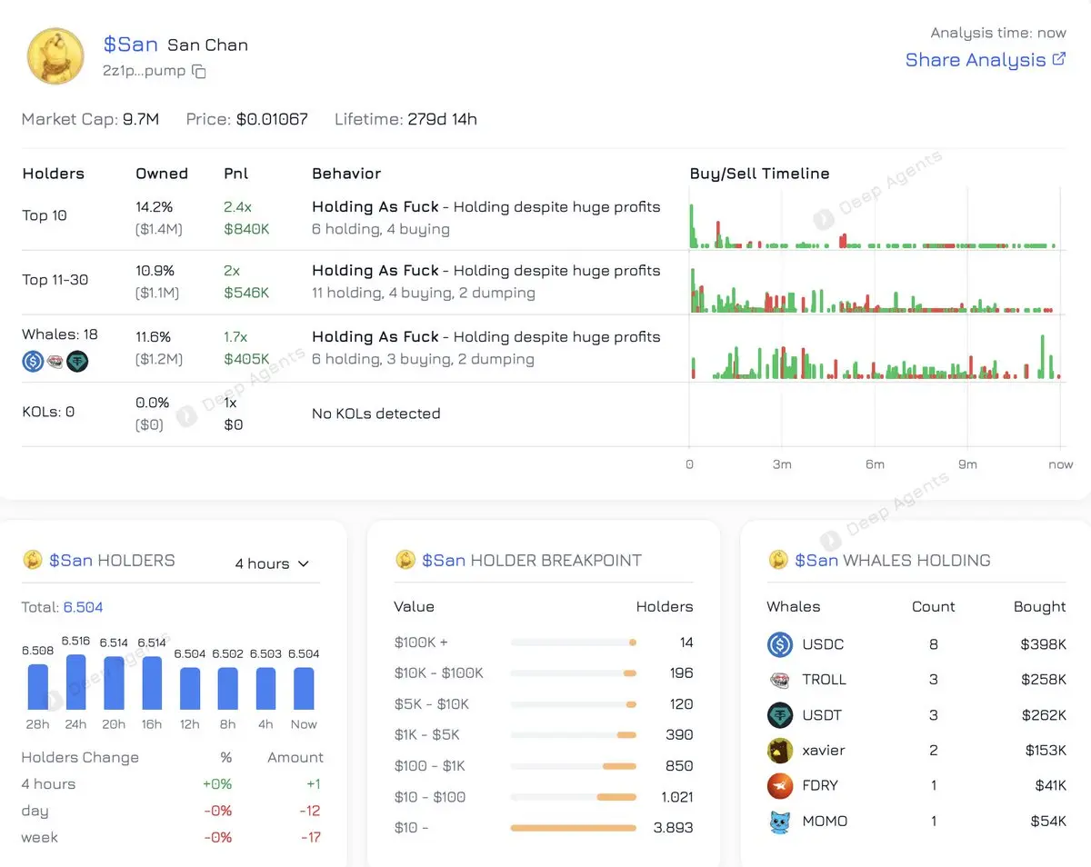Click the external link icon beside Share Analysis

coord(1059,59)
